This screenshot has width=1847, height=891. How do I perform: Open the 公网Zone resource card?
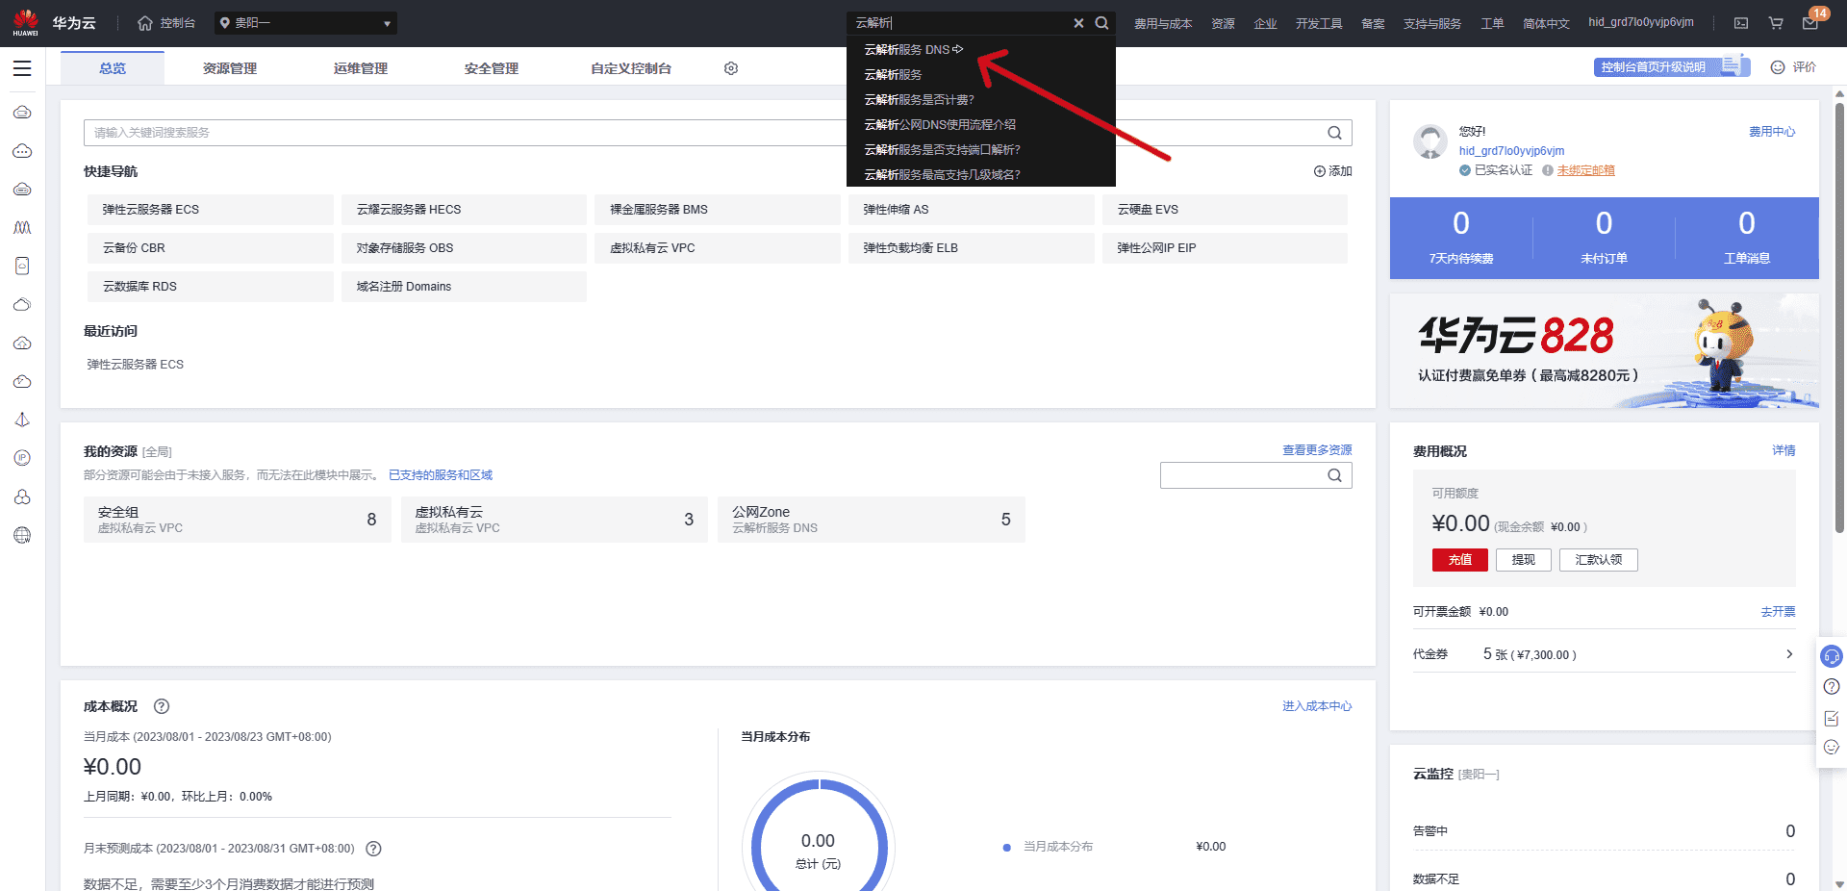[872, 520]
